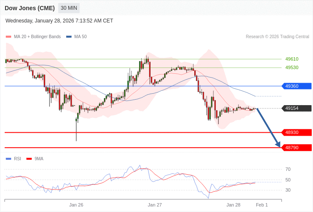Click the red 48930 support price tag
313x212 pixels.
(x=296, y=132)
